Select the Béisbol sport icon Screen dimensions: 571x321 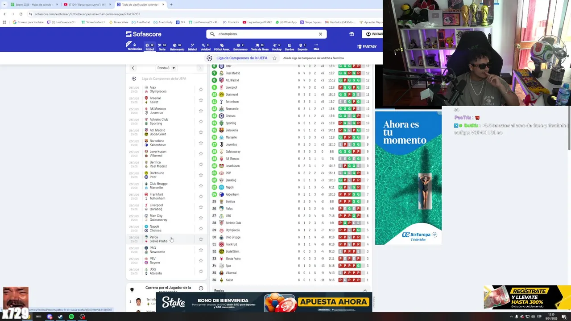click(x=192, y=47)
